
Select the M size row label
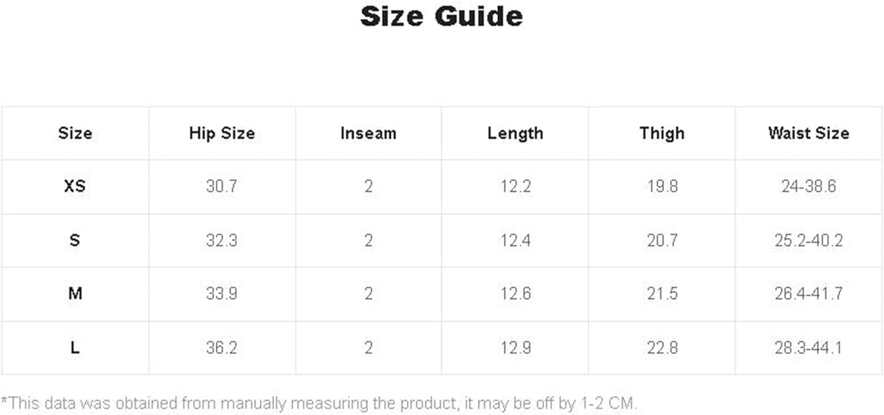pos(75,294)
